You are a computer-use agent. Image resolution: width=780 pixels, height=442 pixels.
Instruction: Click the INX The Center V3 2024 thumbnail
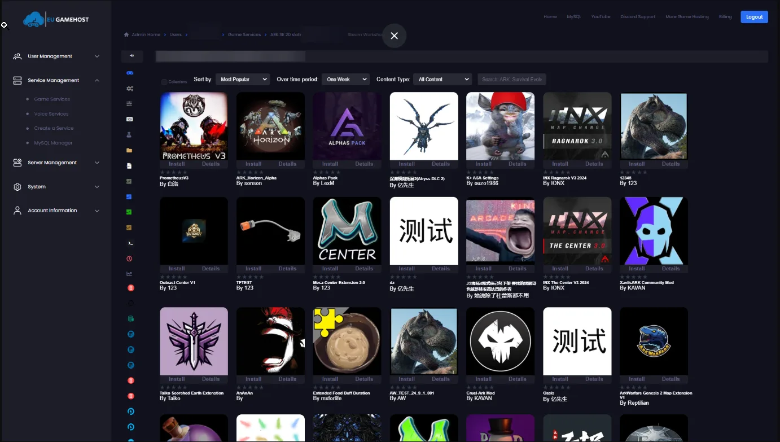pyautogui.click(x=577, y=230)
